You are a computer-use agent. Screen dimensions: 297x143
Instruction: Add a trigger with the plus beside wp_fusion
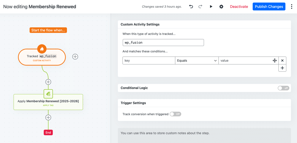point(75,57)
